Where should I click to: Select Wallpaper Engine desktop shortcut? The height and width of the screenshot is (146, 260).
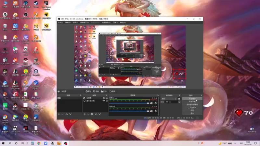[x=36, y=85]
